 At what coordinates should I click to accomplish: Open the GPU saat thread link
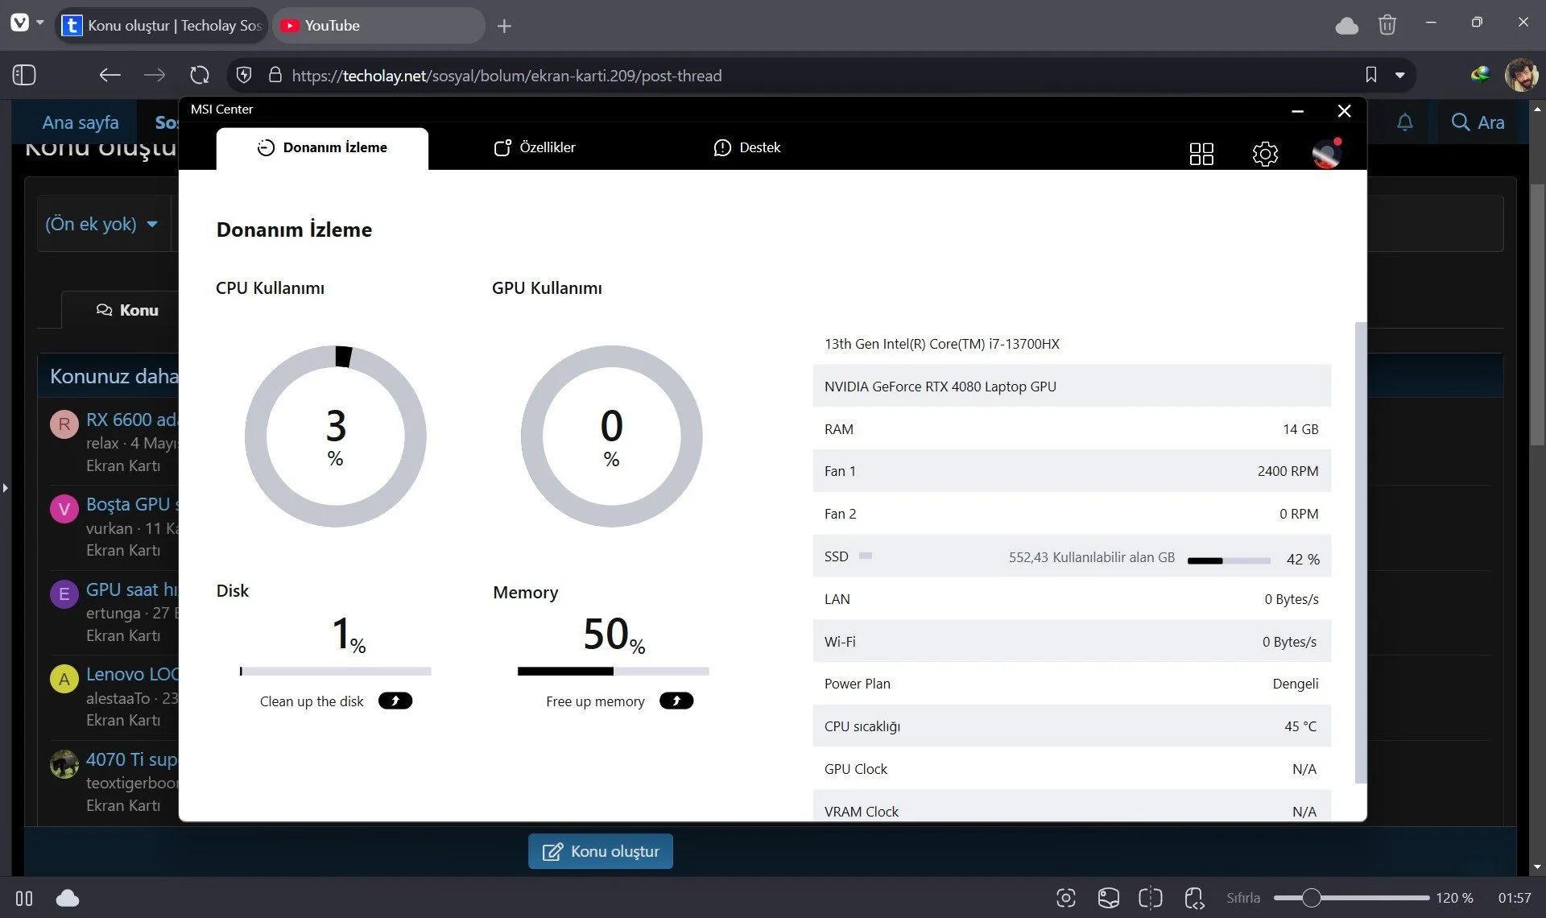point(131,589)
